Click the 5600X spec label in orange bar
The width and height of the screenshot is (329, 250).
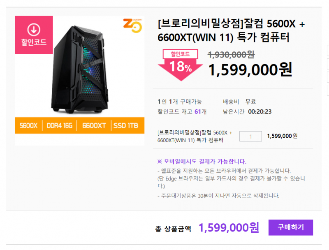(x=28, y=125)
